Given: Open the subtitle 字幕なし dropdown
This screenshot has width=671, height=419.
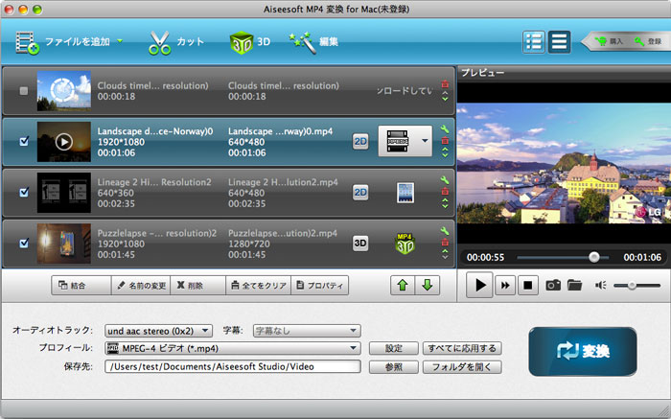Looking at the screenshot, I should (x=306, y=330).
